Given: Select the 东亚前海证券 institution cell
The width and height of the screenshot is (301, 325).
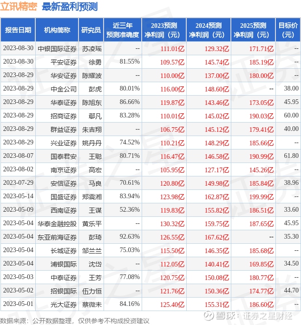Looking at the screenshot, I should (57, 238).
